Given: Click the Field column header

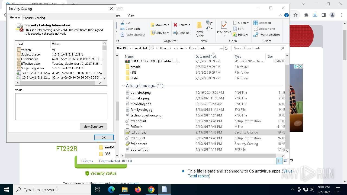Looking at the screenshot, I should pyautogui.click(x=33, y=44).
